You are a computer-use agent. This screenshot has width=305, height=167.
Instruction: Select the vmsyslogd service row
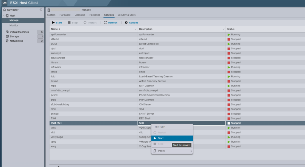click(x=177, y=137)
